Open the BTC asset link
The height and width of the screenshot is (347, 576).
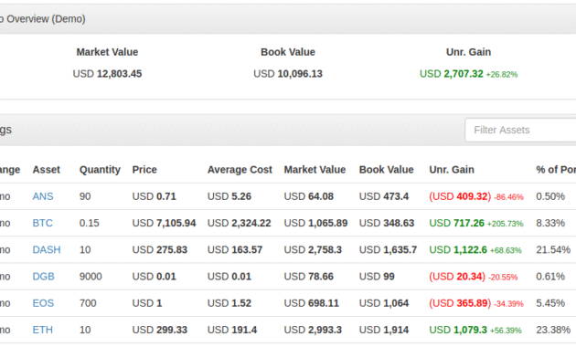(43, 224)
